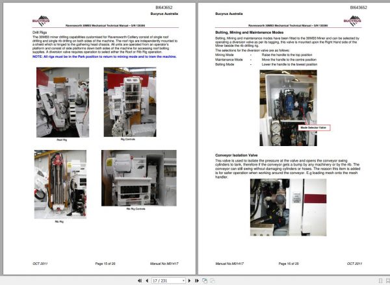Image resolution: width=390 pixels, height=285 pixels.
Task: Click the previous view icon in the navigation bar
Action: coord(205,280)
